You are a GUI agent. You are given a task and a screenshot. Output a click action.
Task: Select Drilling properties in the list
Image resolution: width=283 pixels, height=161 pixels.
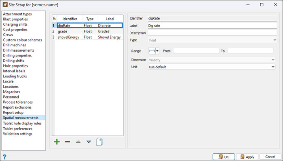click(17, 56)
